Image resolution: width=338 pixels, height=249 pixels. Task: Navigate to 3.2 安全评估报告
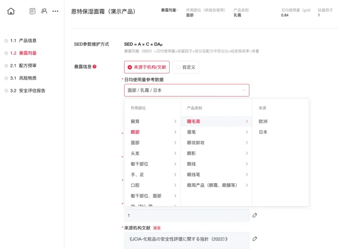coord(32,91)
